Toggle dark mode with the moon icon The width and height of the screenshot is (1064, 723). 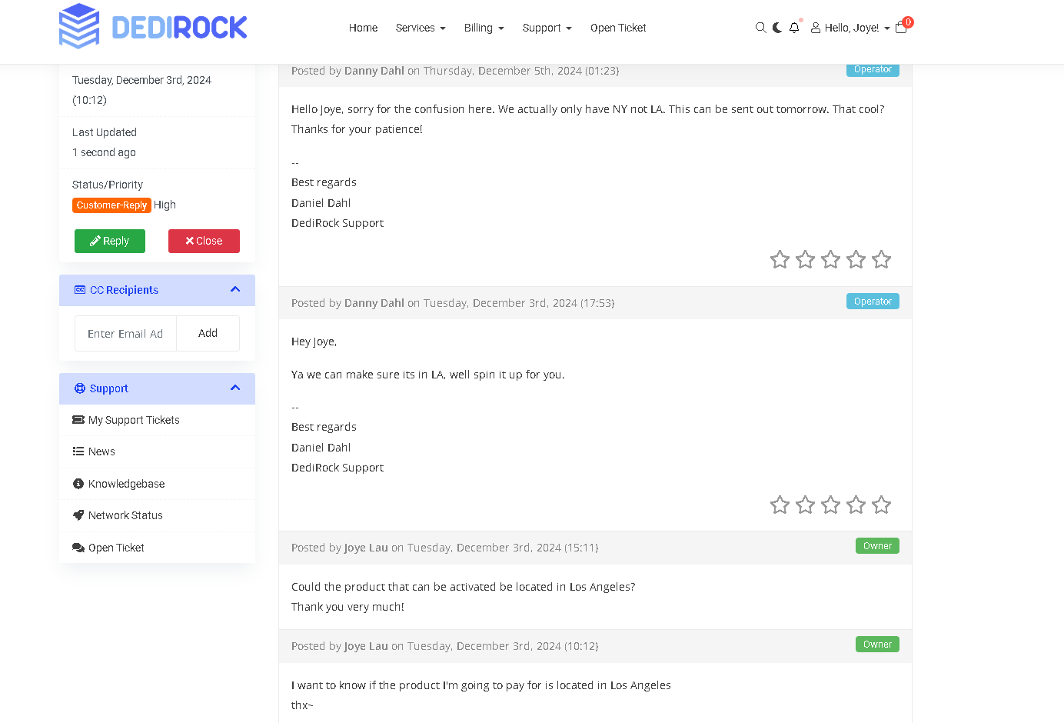(x=777, y=28)
